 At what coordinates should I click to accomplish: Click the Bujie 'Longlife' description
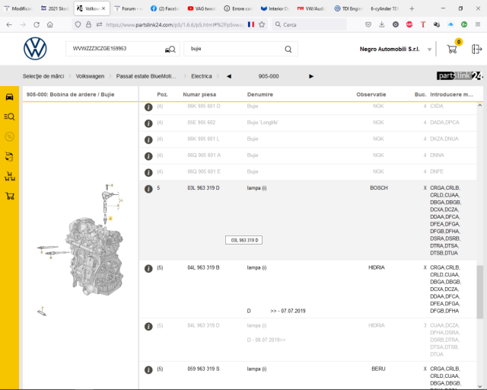(x=263, y=123)
